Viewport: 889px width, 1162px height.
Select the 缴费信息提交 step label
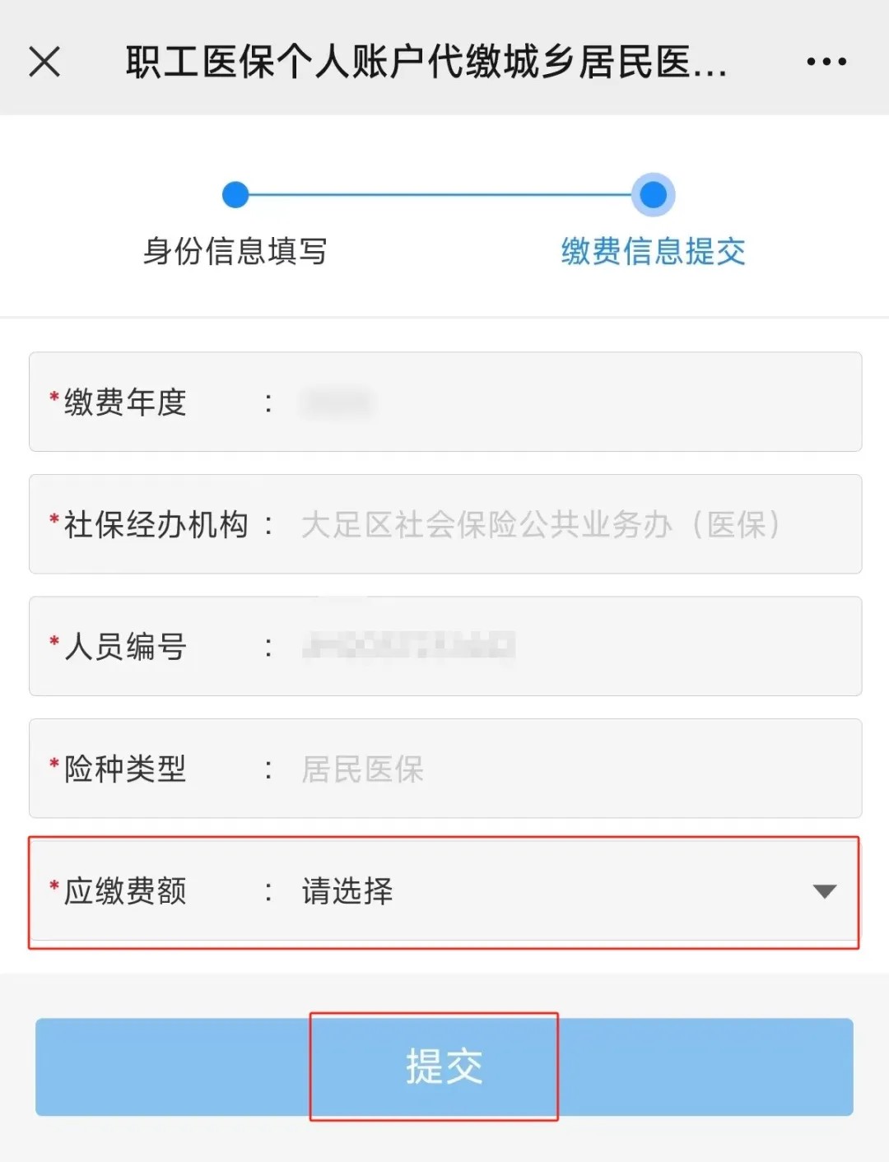point(653,251)
